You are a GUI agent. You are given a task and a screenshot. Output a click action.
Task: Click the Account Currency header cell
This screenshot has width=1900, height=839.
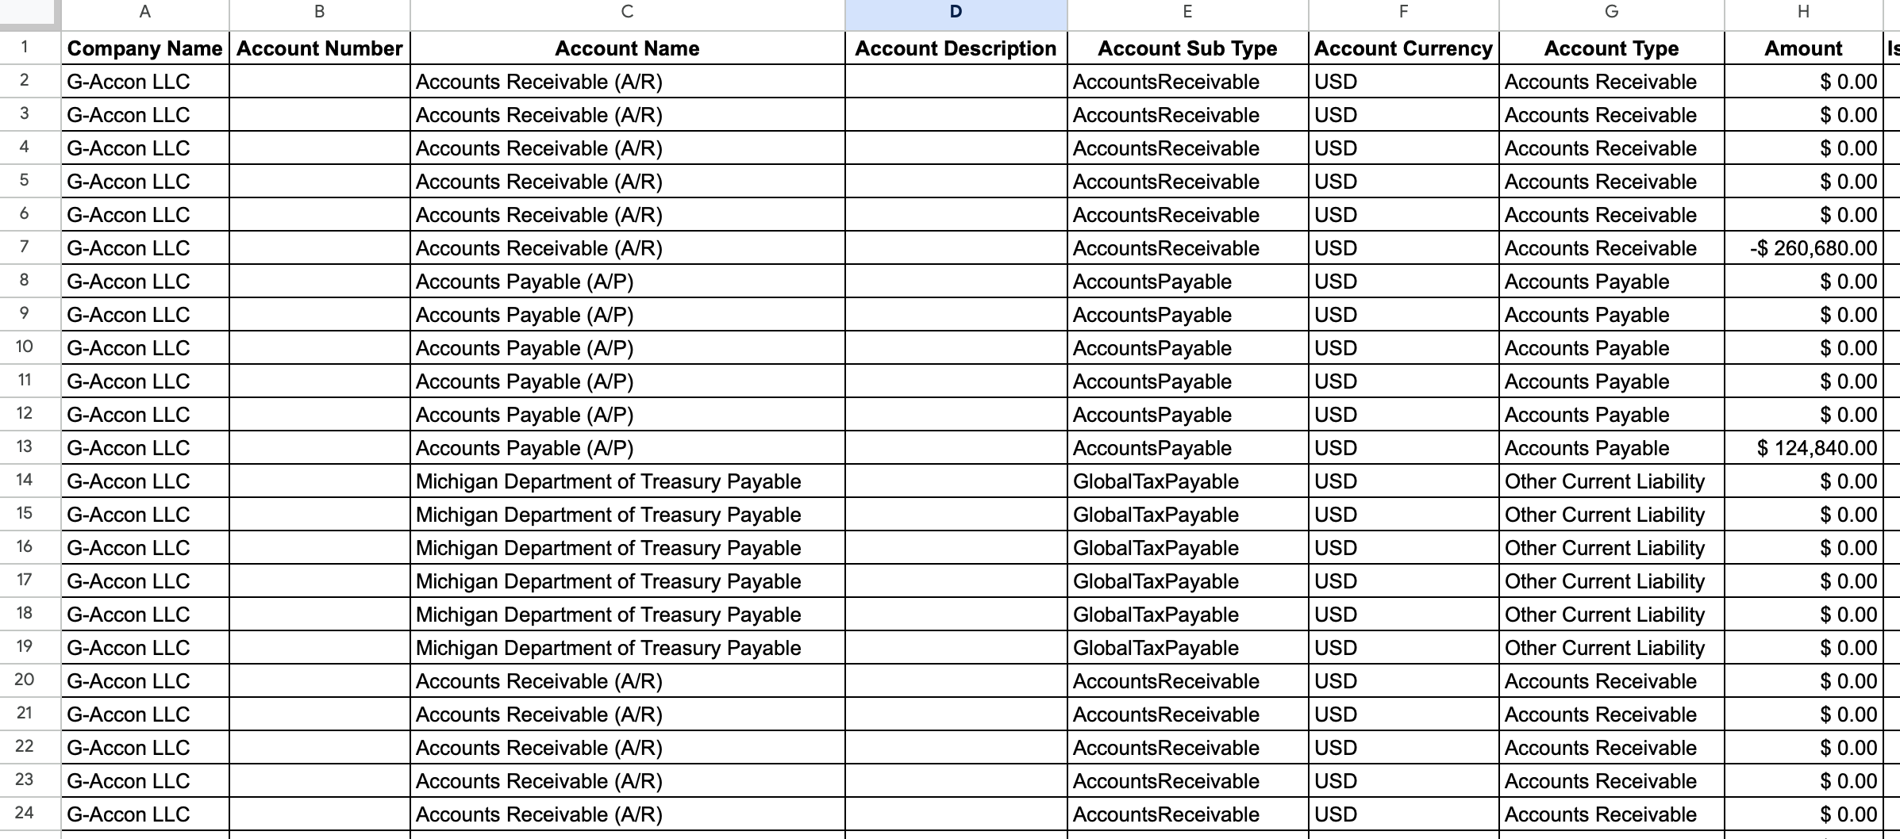point(1404,48)
